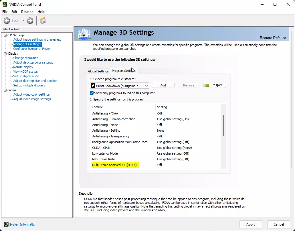Screen dimensions: 295x231
Task: Open the Help menu
Action: [41, 12]
